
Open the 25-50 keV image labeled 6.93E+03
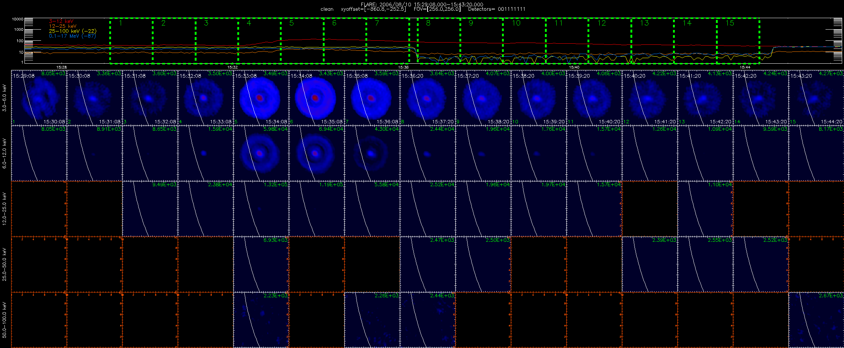(261, 264)
